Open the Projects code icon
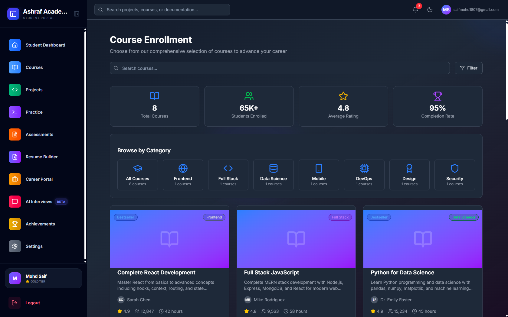This screenshot has width=508, height=317. pyautogui.click(x=15, y=90)
